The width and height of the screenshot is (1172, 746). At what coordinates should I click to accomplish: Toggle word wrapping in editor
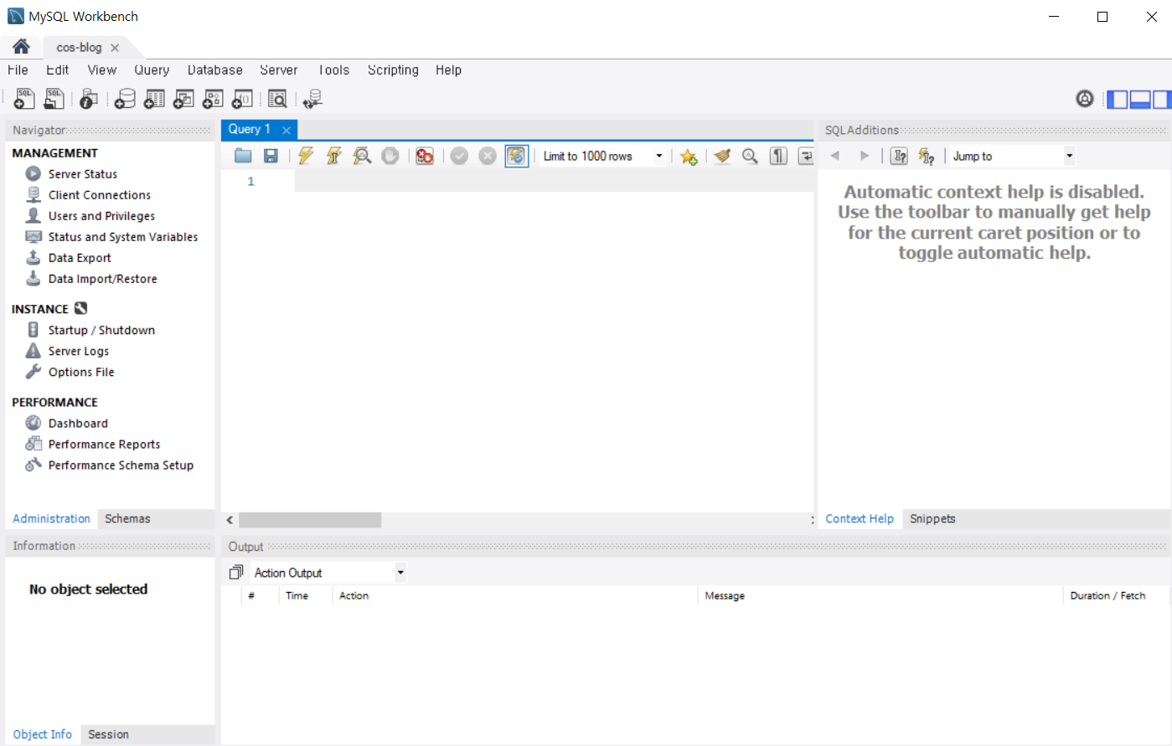[805, 156]
